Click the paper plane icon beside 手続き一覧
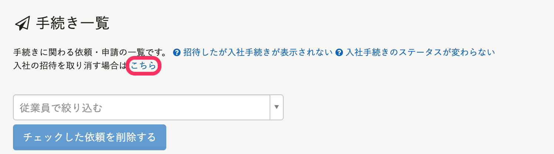Image resolution: width=554 pixels, height=154 pixels. click(x=22, y=24)
